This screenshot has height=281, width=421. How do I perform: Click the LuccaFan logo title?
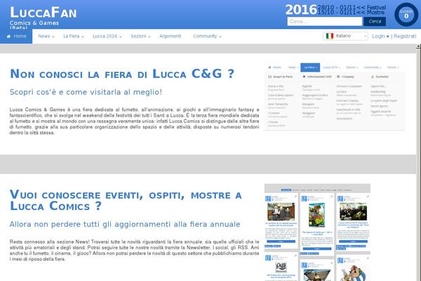click(x=44, y=13)
